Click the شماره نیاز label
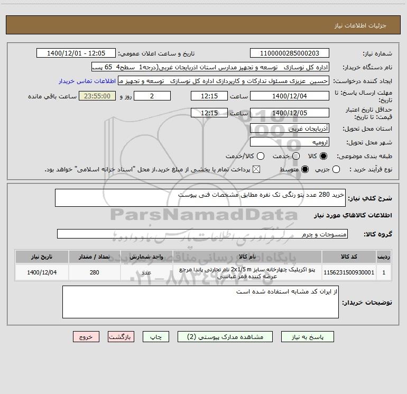The image size is (407, 394). coord(377,53)
